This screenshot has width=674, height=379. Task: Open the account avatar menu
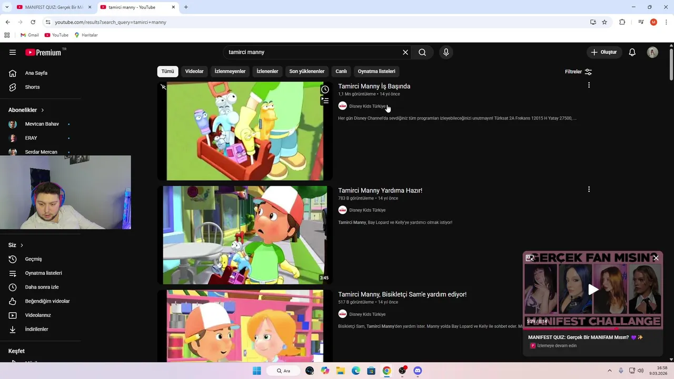click(x=652, y=52)
